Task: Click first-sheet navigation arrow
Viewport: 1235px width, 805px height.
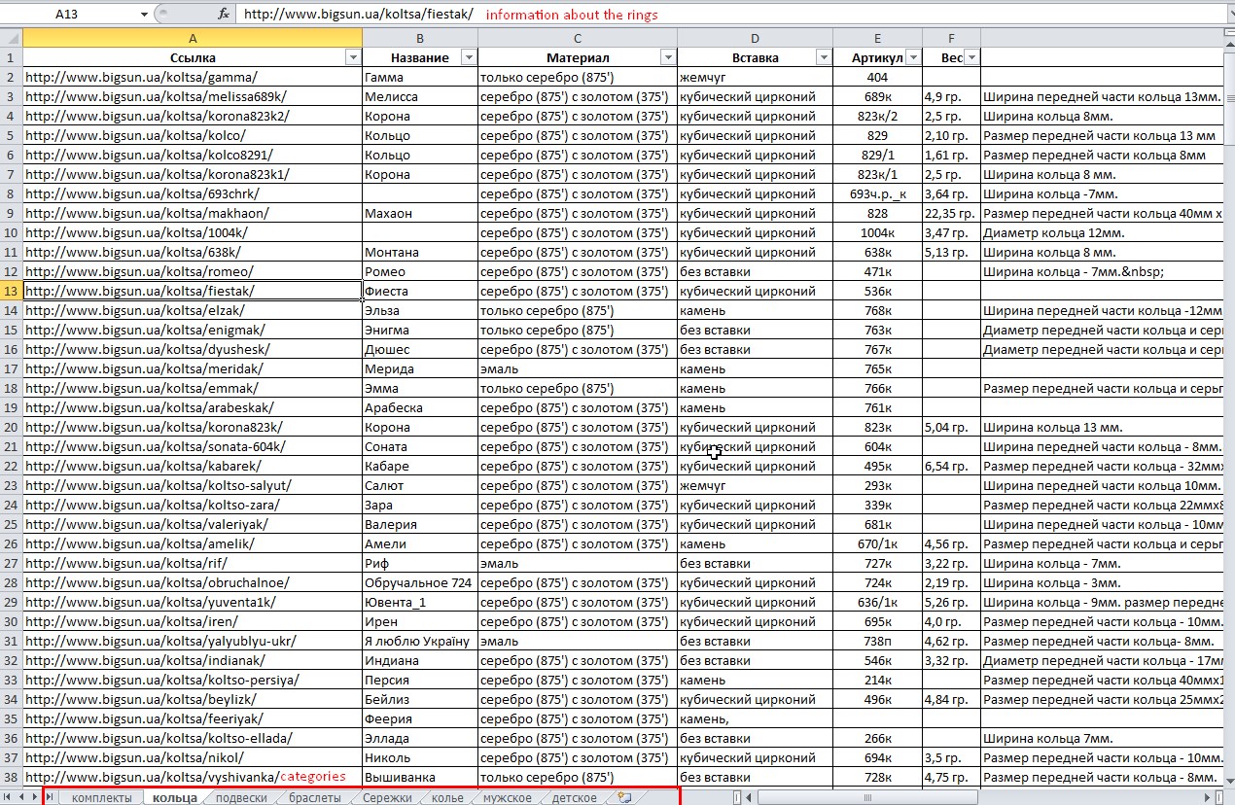Action: pos(7,797)
